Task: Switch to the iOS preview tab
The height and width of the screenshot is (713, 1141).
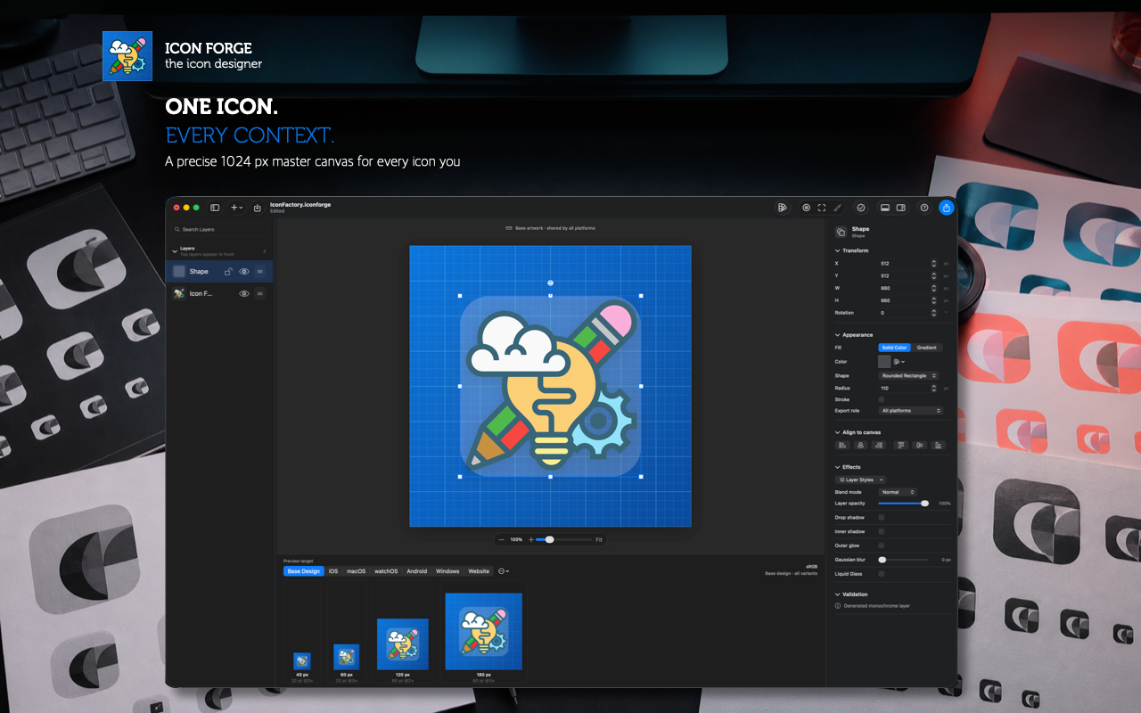Action: (x=333, y=571)
